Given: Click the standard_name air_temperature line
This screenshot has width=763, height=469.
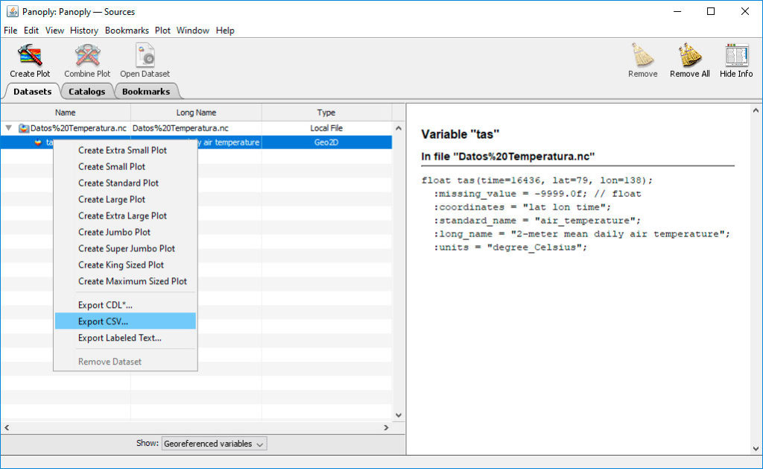Looking at the screenshot, I should (x=537, y=221).
